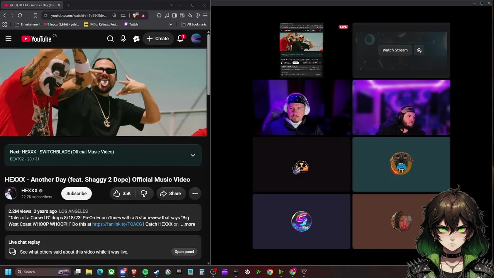Click the Windows taskbar Search box
This screenshot has height=278, width=494.
[x=43, y=272]
